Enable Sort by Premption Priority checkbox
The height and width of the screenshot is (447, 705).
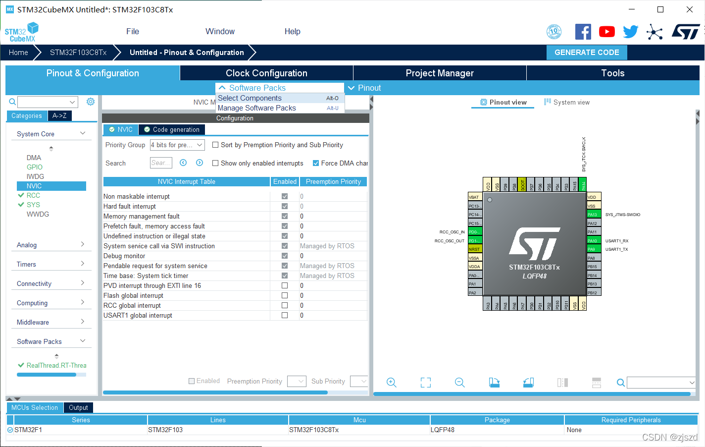(215, 145)
